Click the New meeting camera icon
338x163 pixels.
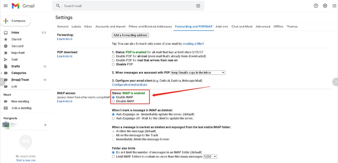tap(6, 102)
